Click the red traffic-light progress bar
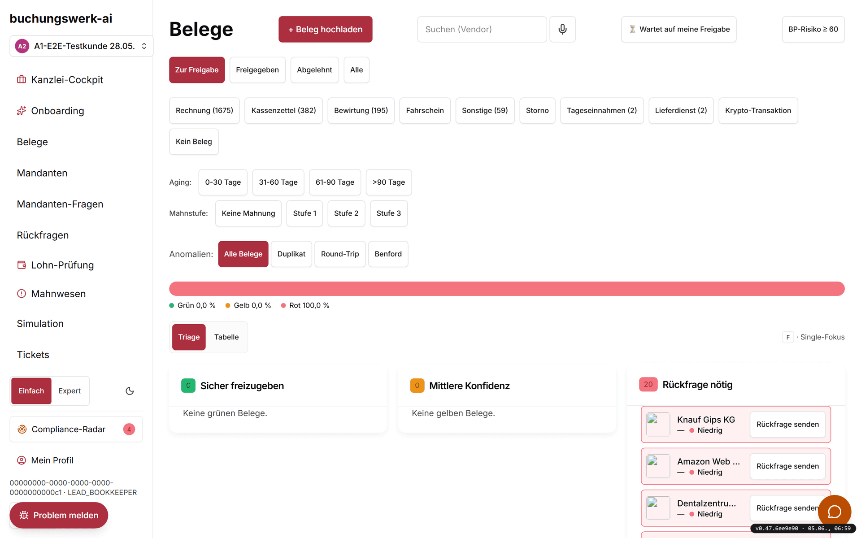861x538 pixels. tap(507, 289)
